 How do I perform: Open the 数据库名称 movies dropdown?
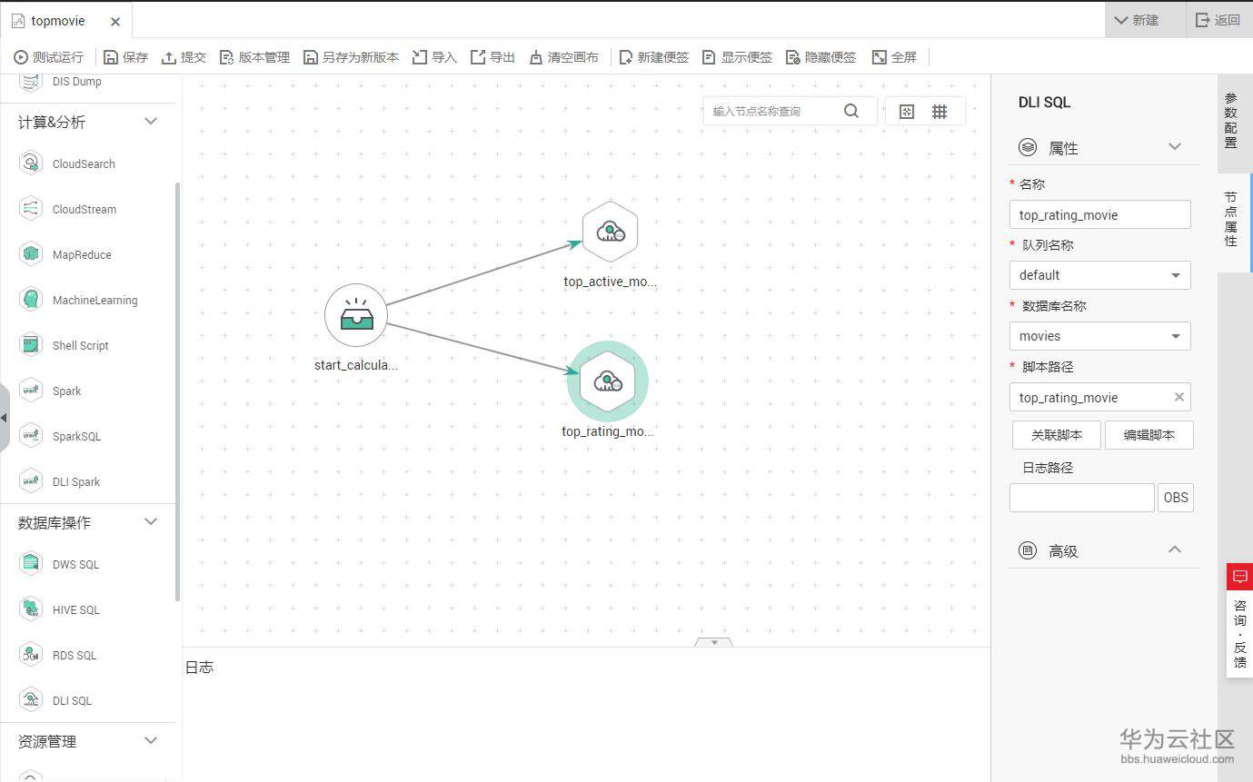[x=1099, y=336]
